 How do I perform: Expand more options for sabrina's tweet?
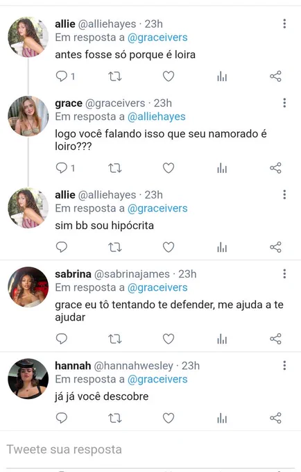284,274
